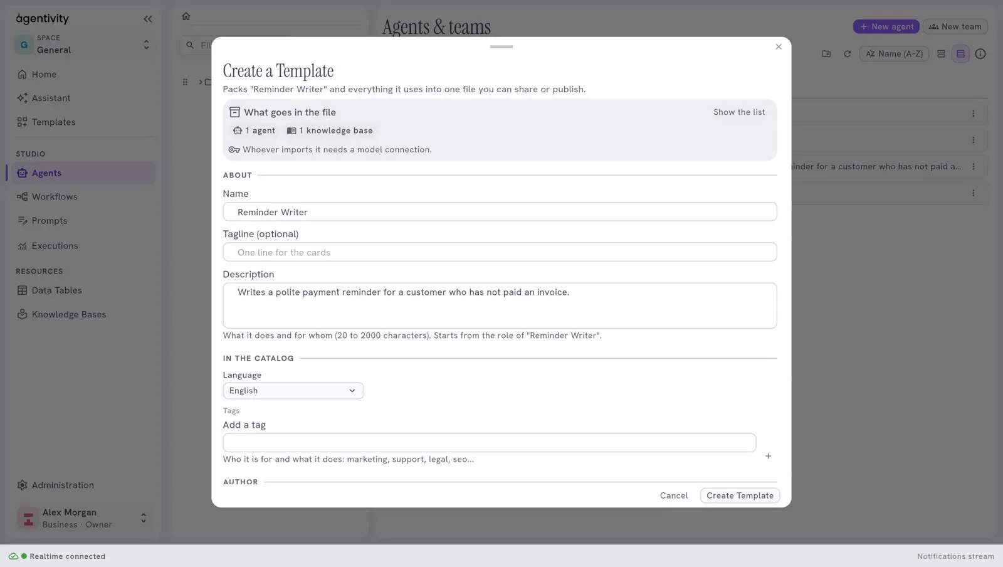Click the New team button

[955, 26]
